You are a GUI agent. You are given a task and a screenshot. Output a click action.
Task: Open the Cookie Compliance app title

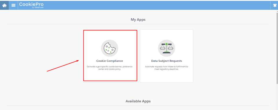coord(109,61)
